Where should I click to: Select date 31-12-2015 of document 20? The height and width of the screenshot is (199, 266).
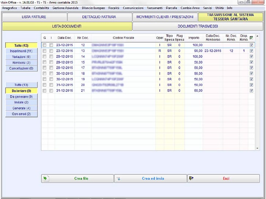point(64,85)
